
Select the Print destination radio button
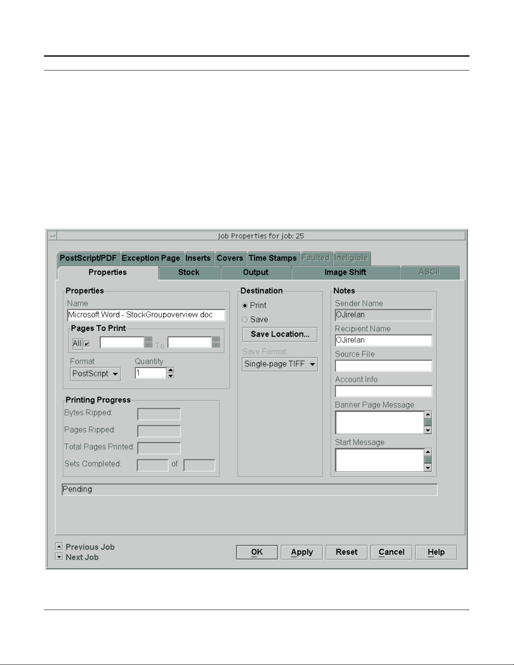tap(245, 305)
